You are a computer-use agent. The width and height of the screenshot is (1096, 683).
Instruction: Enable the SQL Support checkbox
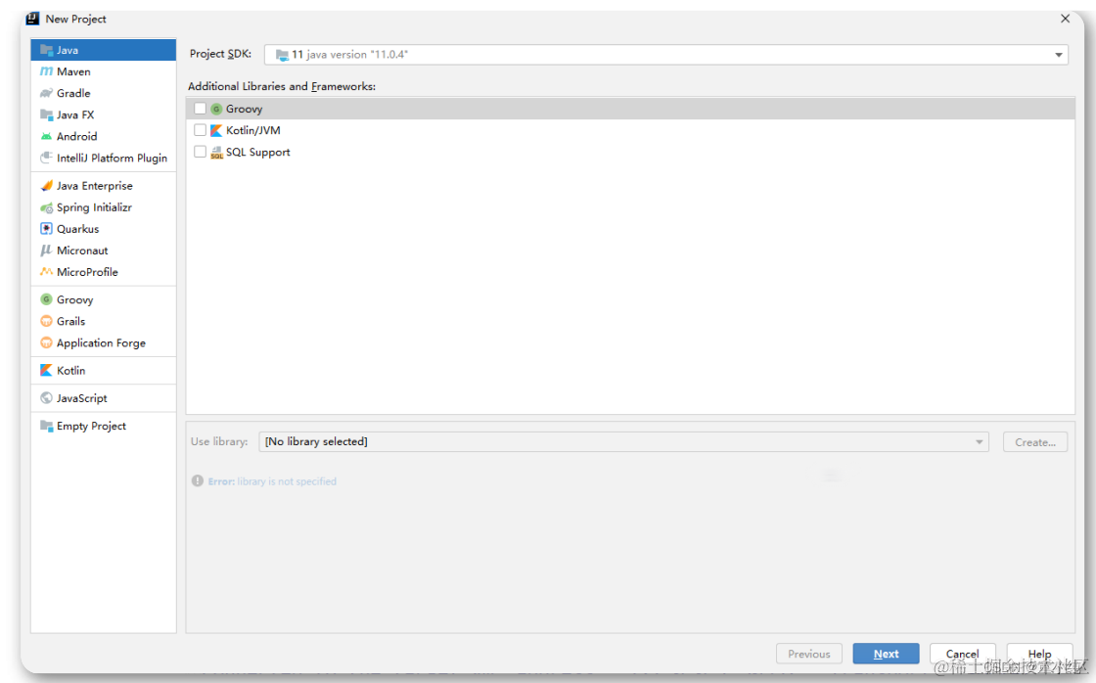click(x=200, y=152)
